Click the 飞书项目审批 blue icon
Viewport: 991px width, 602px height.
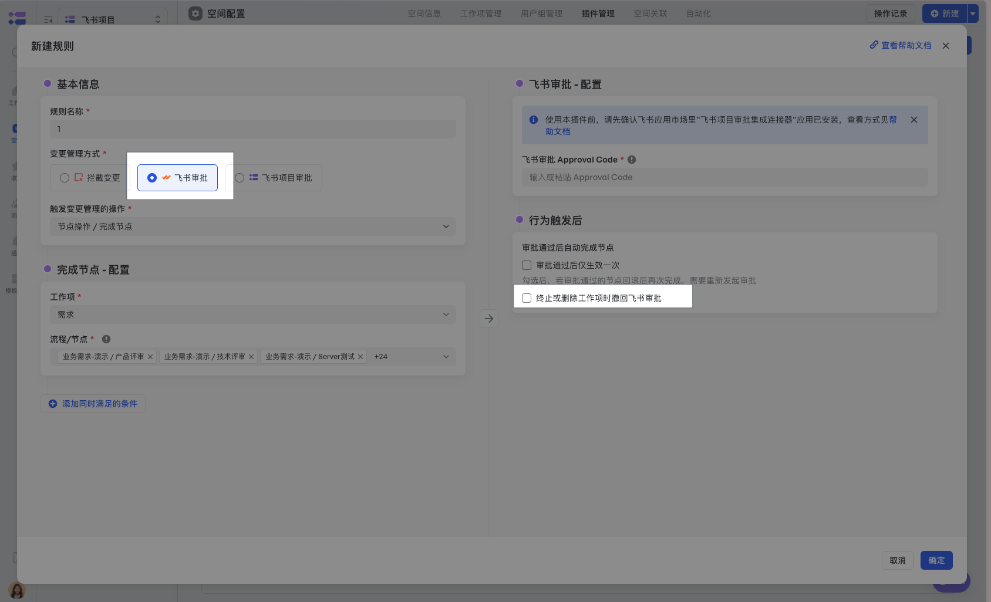[x=254, y=177]
